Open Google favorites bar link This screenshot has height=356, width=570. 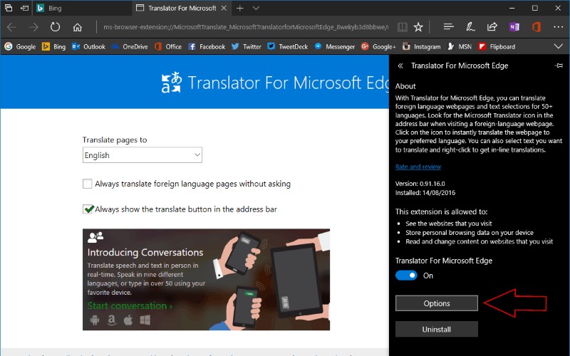click(21, 46)
